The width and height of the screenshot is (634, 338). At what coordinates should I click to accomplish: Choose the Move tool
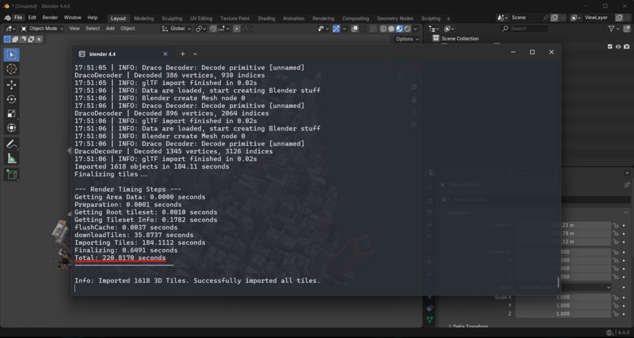pyautogui.click(x=11, y=84)
